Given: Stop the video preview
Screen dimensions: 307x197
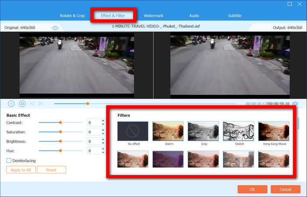Looking at the screenshot, I should (22, 104).
